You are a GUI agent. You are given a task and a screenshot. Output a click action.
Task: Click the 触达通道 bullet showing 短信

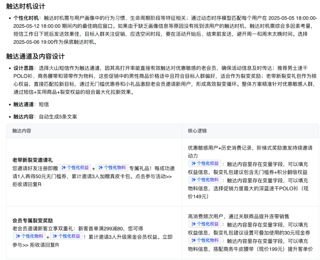coord(31,104)
